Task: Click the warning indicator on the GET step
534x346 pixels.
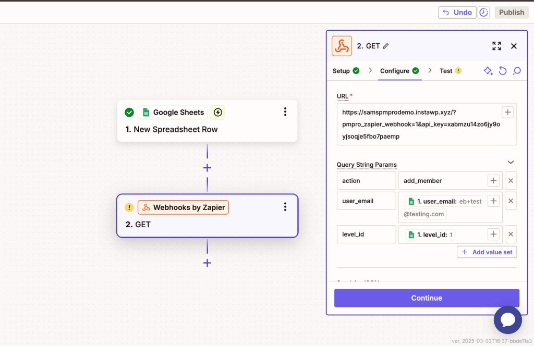Action: (129, 207)
